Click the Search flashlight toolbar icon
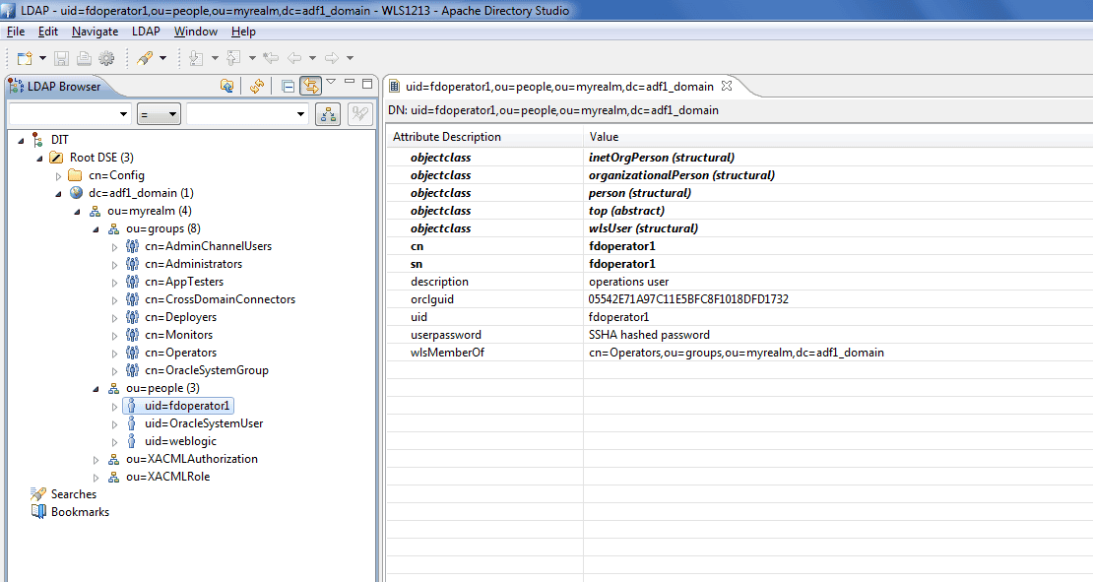The width and height of the screenshot is (1093, 582). [145, 58]
